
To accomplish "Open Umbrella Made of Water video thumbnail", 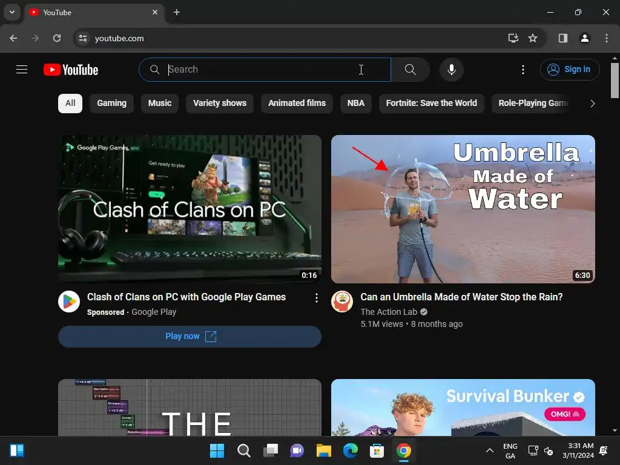I will [x=463, y=209].
